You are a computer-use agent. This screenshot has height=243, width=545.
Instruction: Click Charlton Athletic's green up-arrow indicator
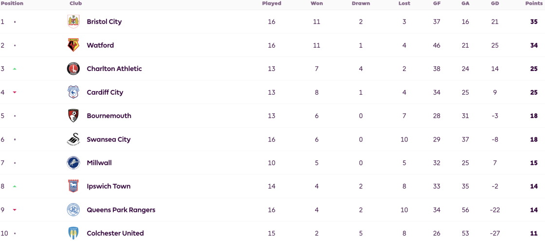click(15, 69)
